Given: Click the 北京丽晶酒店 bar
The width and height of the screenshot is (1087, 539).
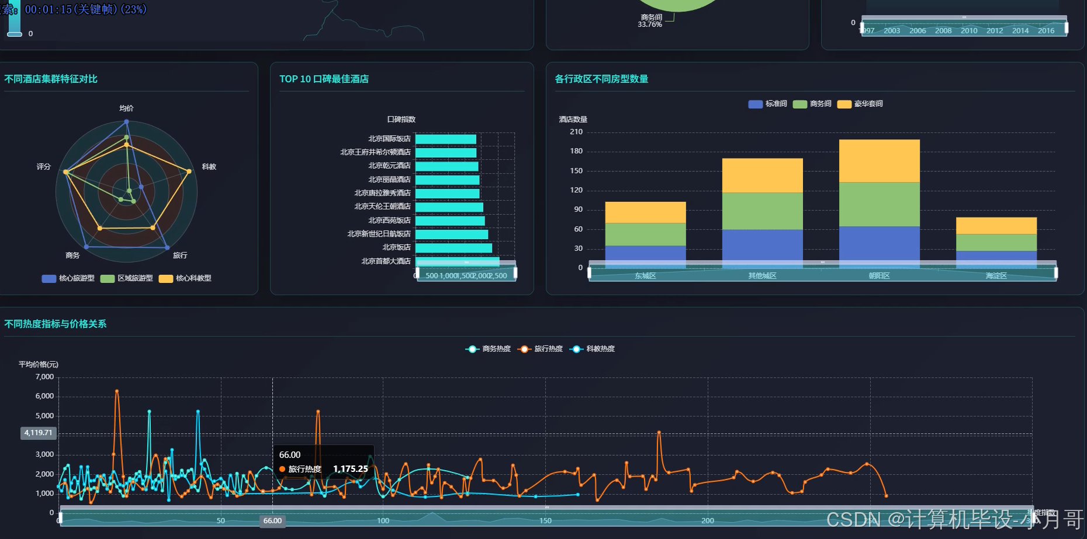Looking at the screenshot, I should [x=447, y=180].
